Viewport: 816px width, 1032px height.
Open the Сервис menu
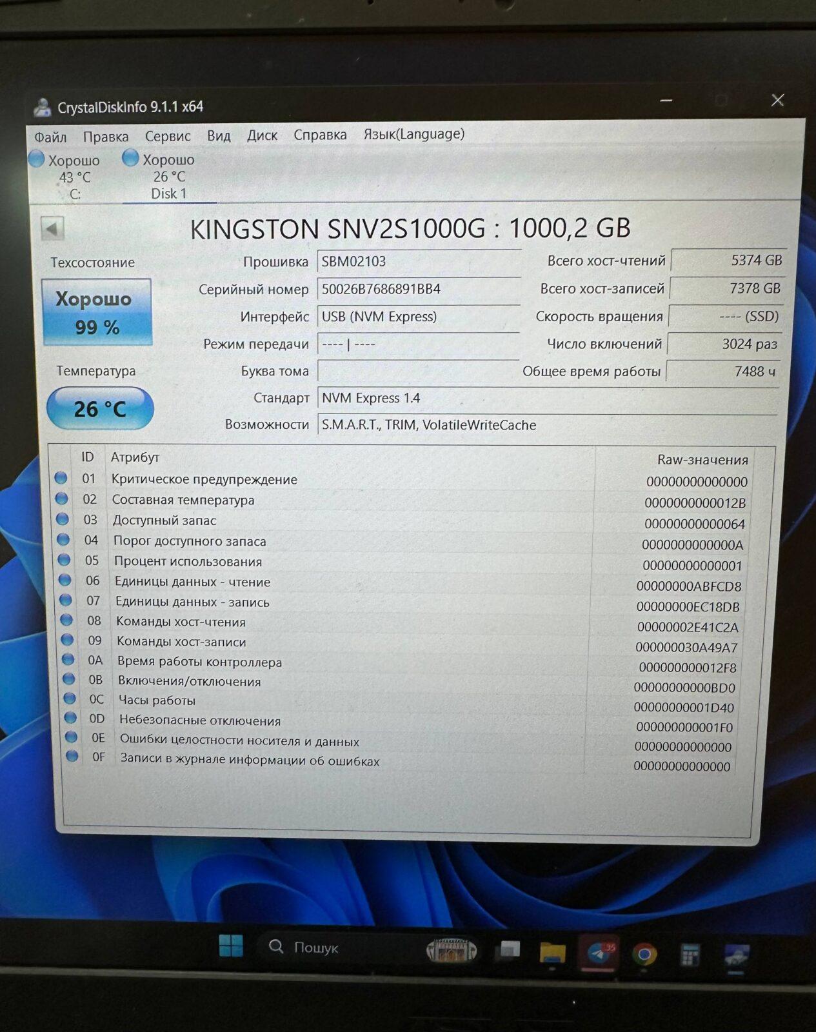coord(168,136)
